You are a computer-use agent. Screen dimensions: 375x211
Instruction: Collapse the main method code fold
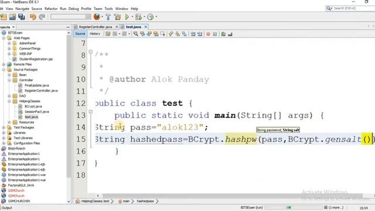point(91,111)
